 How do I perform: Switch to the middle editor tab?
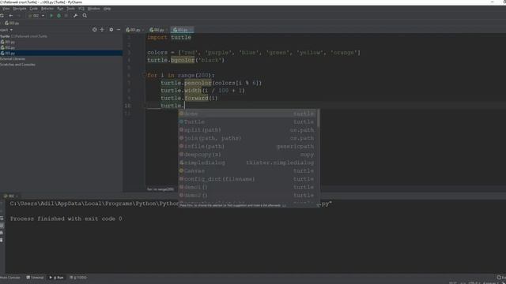[x=158, y=30]
